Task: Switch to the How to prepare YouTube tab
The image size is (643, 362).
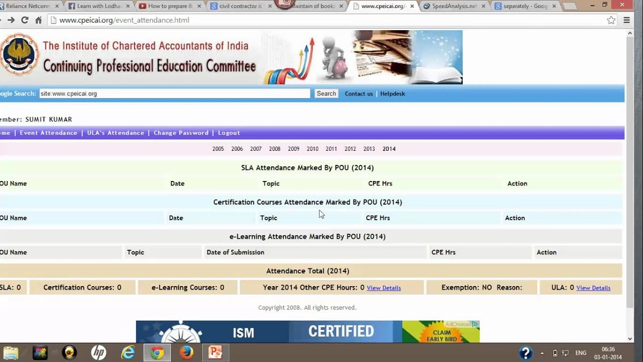Action: click(168, 6)
